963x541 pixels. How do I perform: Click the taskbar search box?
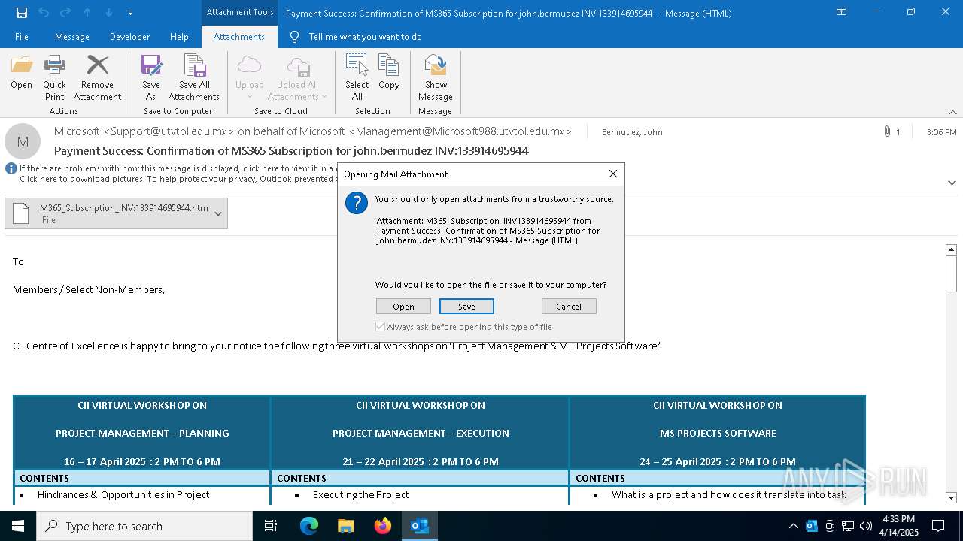(144, 526)
